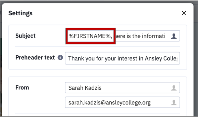198x117 pixels.
Task: Open personalization icon in from-email field
Action: [x=174, y=103]
